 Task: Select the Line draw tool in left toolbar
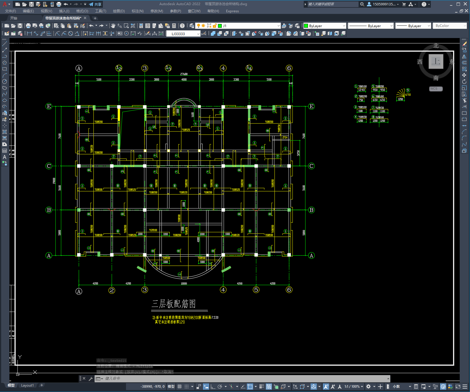(5, 44)
